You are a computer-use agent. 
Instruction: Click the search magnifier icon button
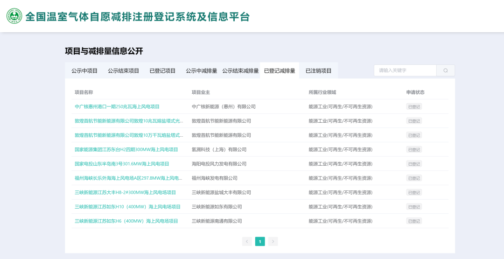[x=446, y=70]
